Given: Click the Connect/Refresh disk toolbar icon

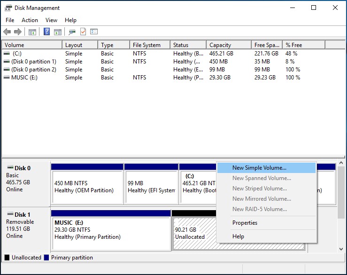Looking at the screenshot, I should click(x=72, y=32).
